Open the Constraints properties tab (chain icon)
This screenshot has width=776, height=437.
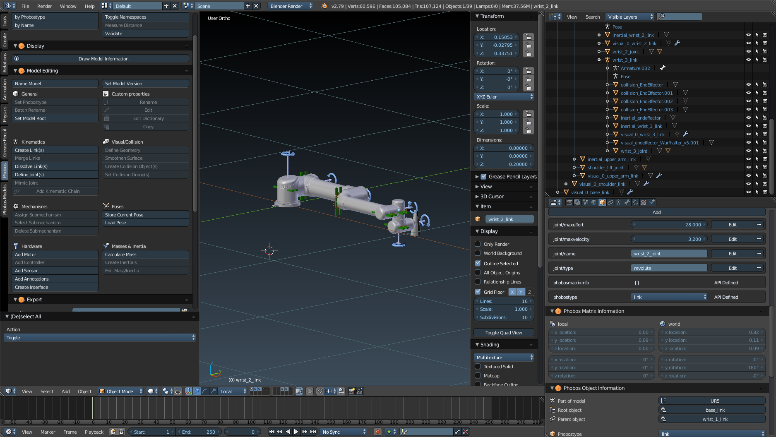pos(610,202)
